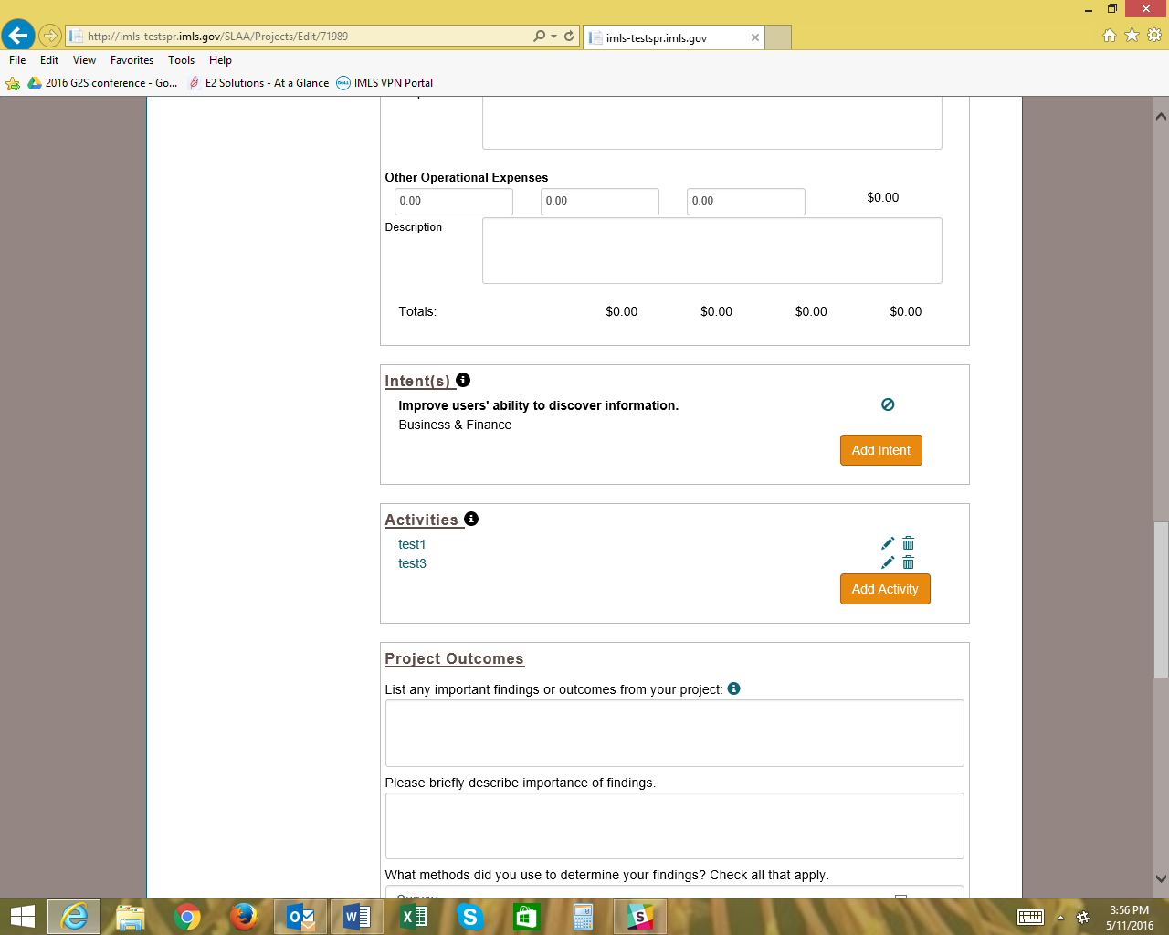Click the Add to Favorites bar icon
The height and width of the screenshot is (935, 1169).
point(13,83)
